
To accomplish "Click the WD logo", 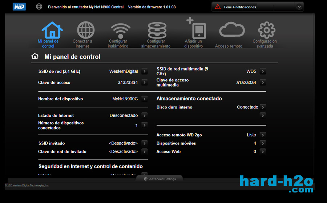I will tap(19, 7).
